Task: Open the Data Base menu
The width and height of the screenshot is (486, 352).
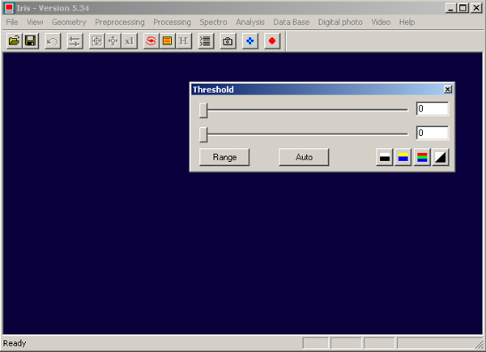Action: [x=291, y=23]
